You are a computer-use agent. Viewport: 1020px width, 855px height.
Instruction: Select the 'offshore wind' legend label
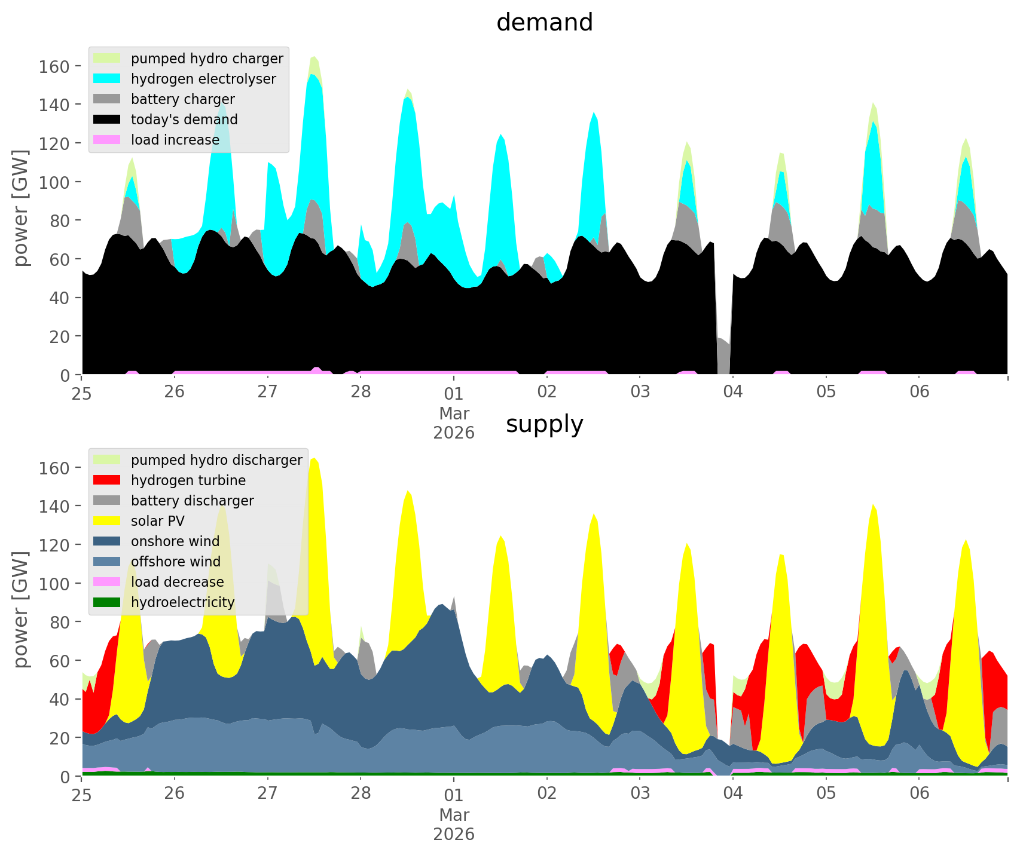click(x=176, y=562)
